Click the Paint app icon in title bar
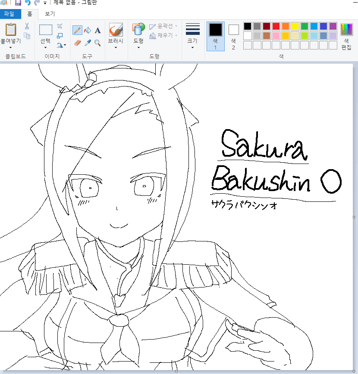Screen dimensions: 358x374 [x=3, y=3]
